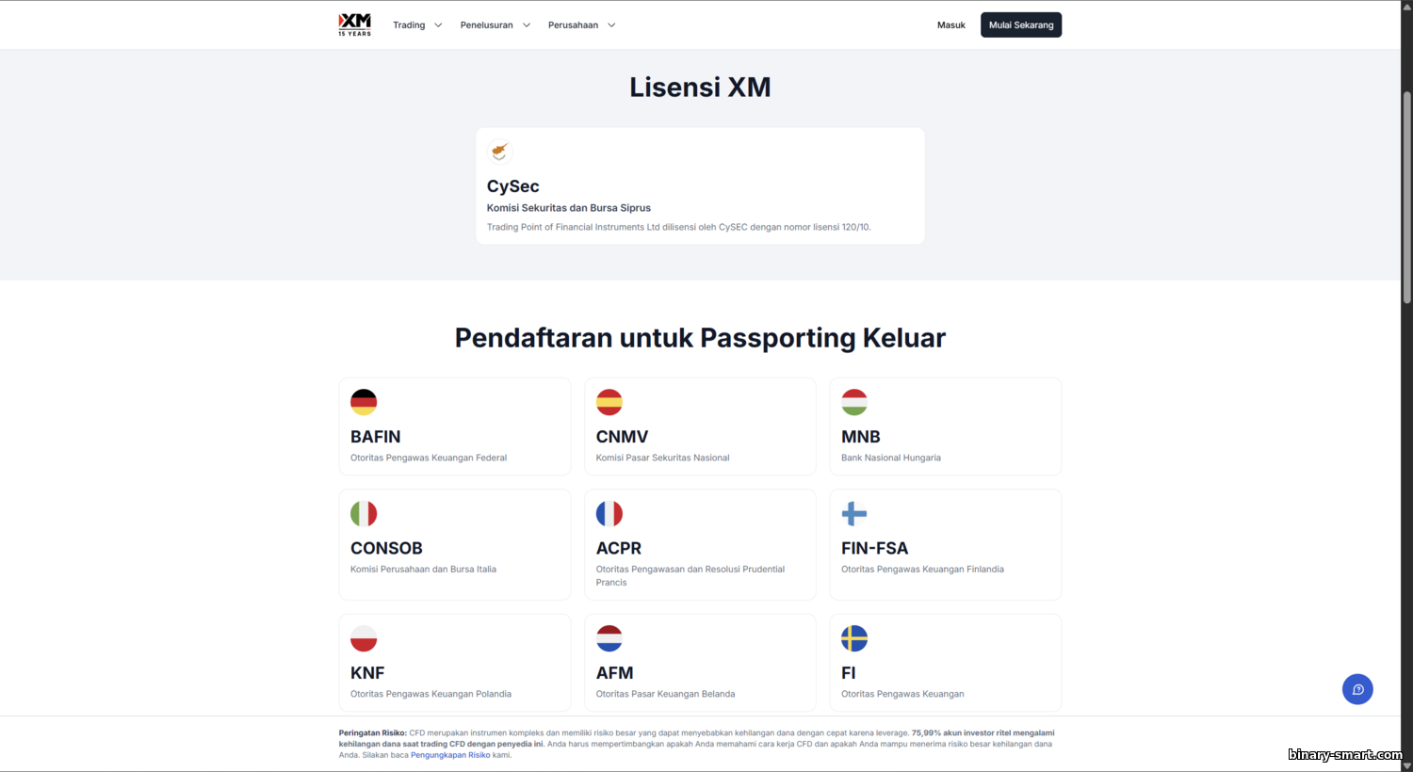The height and width of the screenshot is (772, 1413).
Task: Click the XM logo in the header
Action: click(x=354, y=24)
